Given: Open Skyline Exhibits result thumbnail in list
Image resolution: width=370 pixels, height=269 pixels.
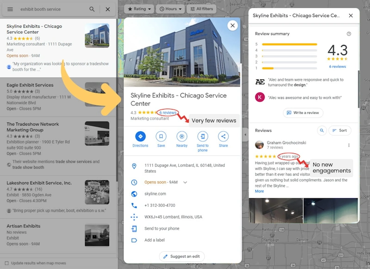Looking at the screenshot, I should 97,36.
